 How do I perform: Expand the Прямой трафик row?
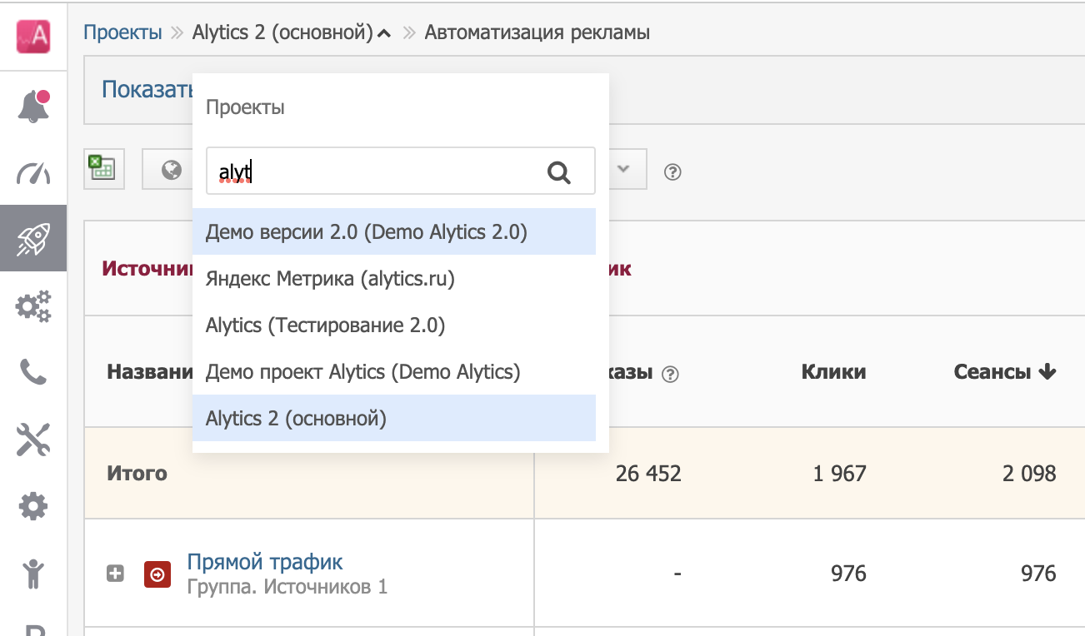116,574
